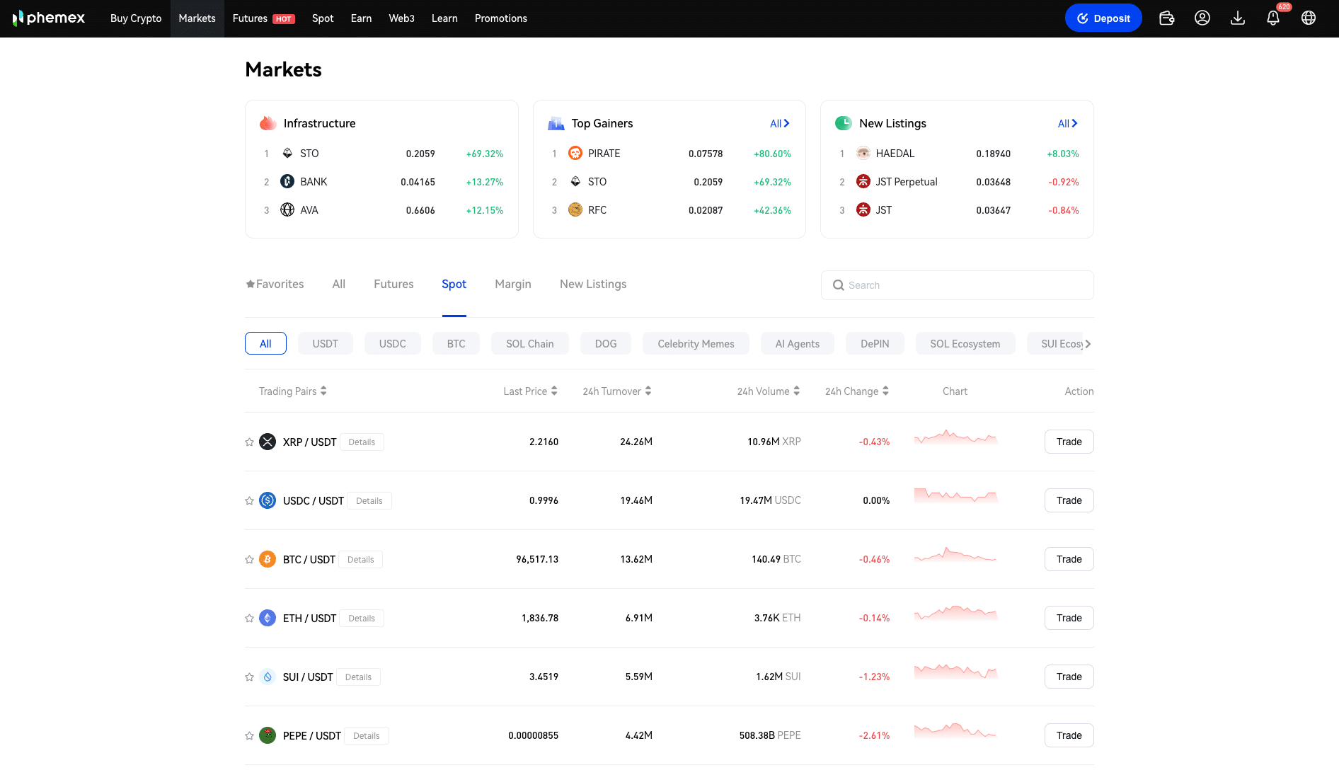Click the BANK token icon in Infrastructure
This screenshot has width=1339, height=770.
(287, 181)
